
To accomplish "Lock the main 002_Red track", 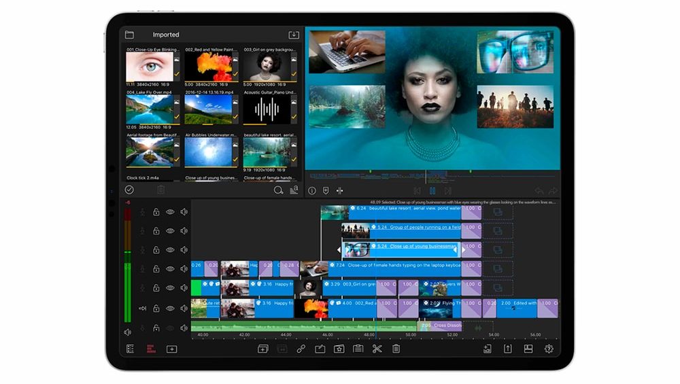I will 156,308.
